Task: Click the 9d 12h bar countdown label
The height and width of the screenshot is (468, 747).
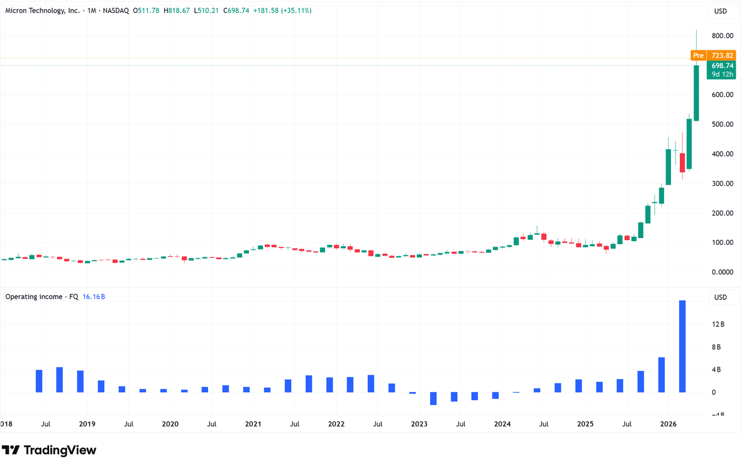Action: coord(722,75)
